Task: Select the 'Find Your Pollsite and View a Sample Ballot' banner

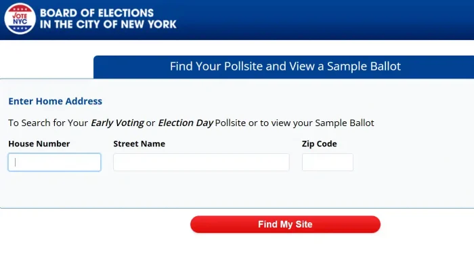Action: pos(284,66)
